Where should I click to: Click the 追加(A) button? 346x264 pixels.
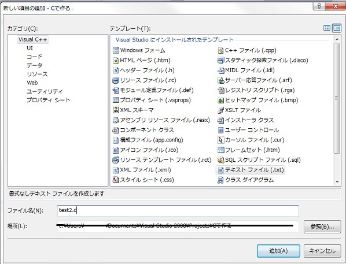278,251
